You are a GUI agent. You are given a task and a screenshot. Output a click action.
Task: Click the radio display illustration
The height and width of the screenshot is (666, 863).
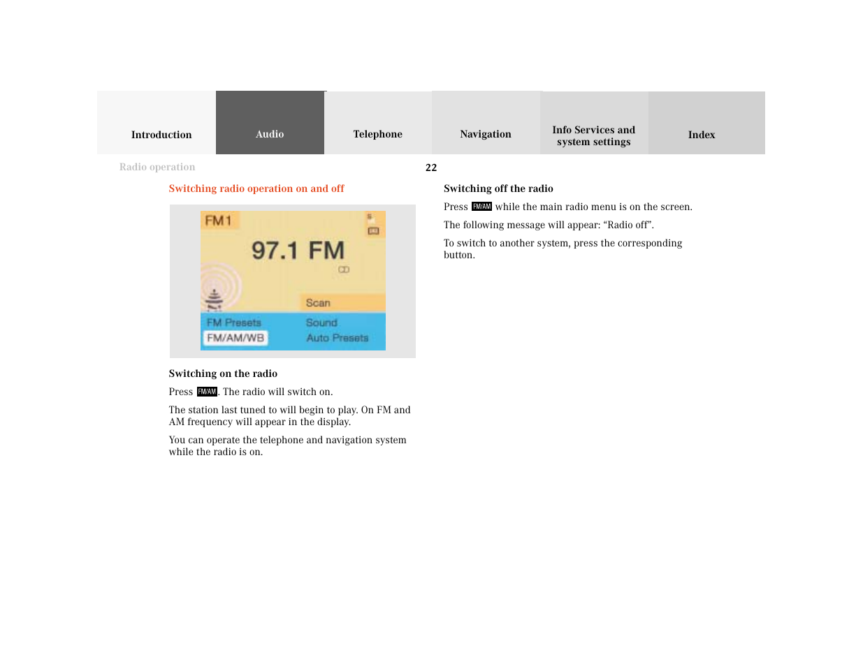tap(293, 281)
